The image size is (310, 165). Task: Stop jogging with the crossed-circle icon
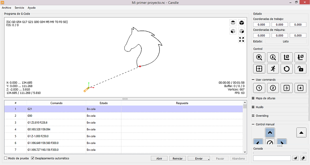270,142
